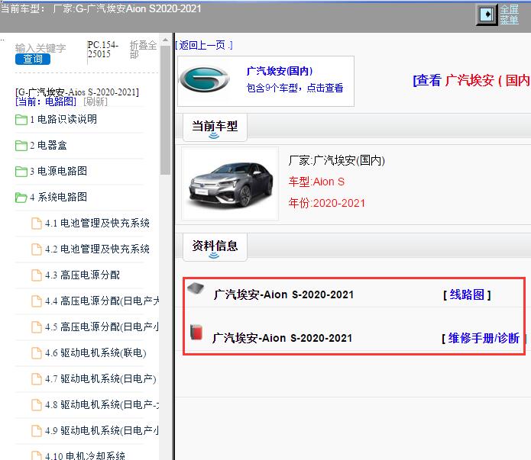The width and height of the screenshot is (531, 460).
Task: Open the 全屏菜单 link
Action: coord(510,14)
